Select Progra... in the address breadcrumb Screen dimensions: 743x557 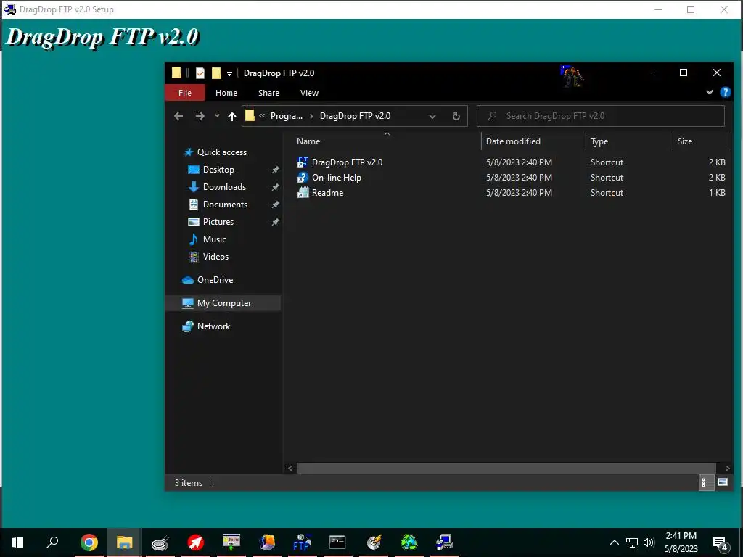pyautogui.click(x=286, y=116)
